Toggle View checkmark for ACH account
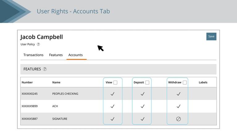The image size is (237, 133). 112,106
